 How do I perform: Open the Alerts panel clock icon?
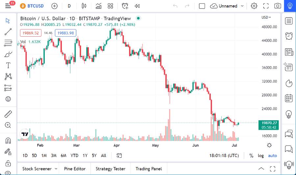pyautogui.click(x=289, y=36)
